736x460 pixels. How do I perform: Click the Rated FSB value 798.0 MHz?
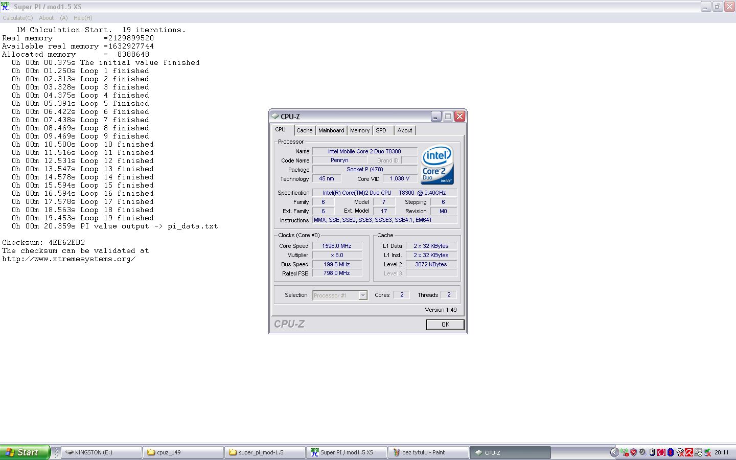coord(337,273)
